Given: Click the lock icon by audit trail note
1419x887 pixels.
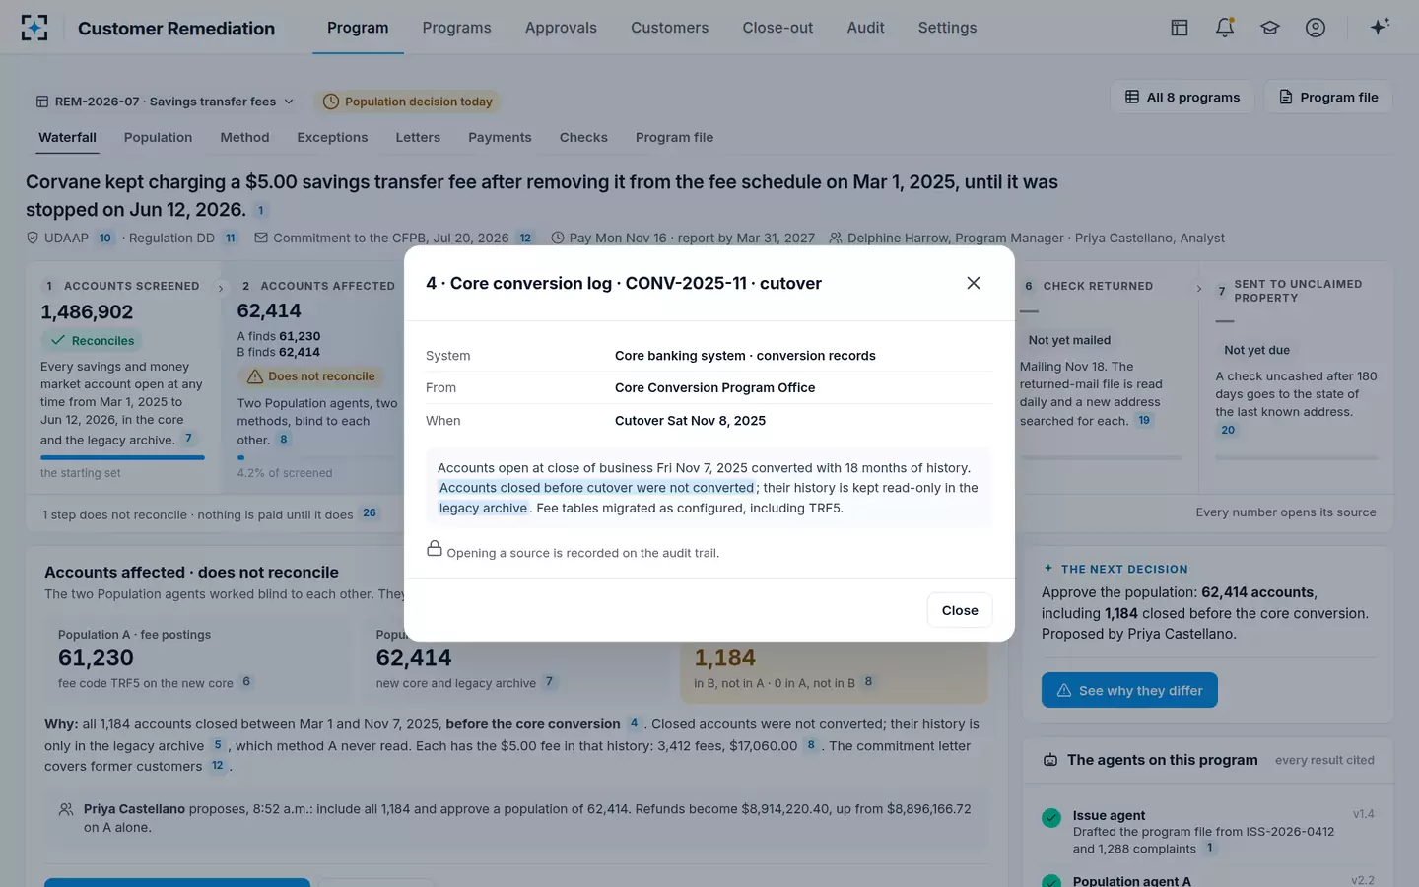Looking at the screenshot, I should [434, 548].
